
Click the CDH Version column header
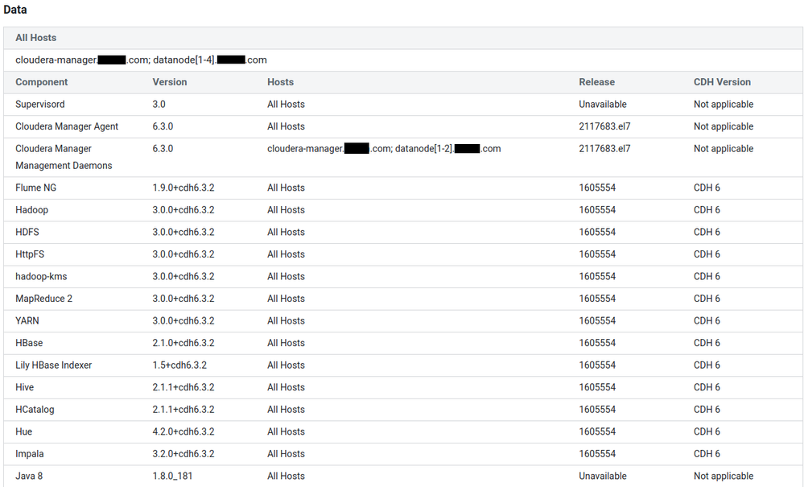(x=722, y=82)
